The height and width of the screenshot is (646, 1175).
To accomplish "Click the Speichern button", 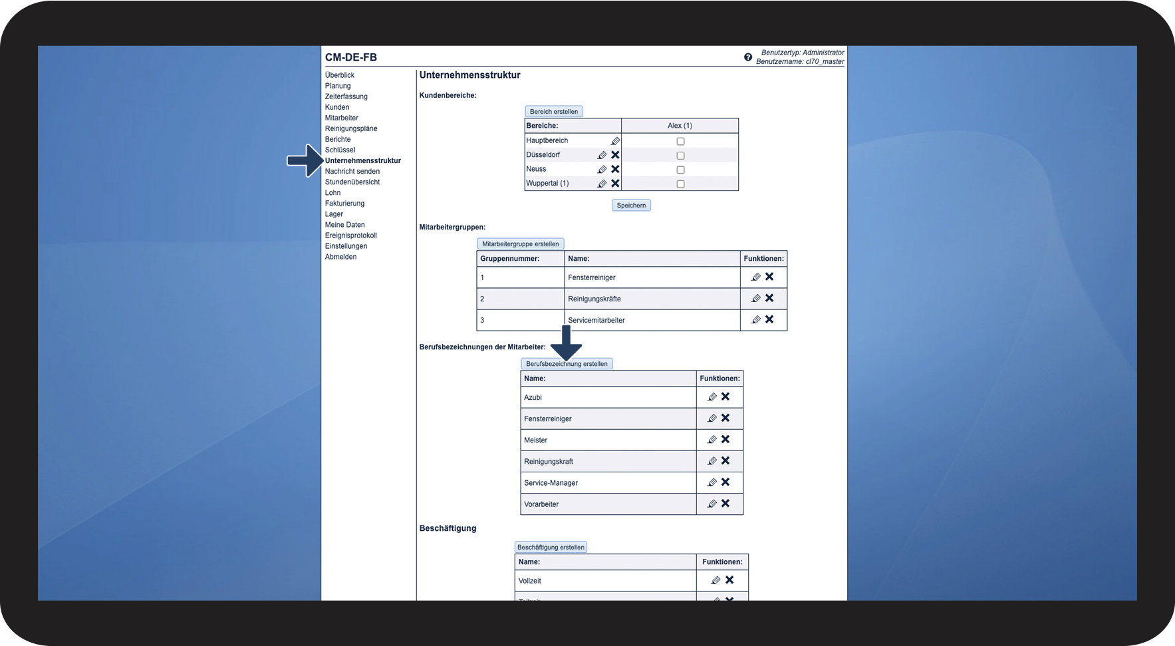I will (x=631, y=206).
